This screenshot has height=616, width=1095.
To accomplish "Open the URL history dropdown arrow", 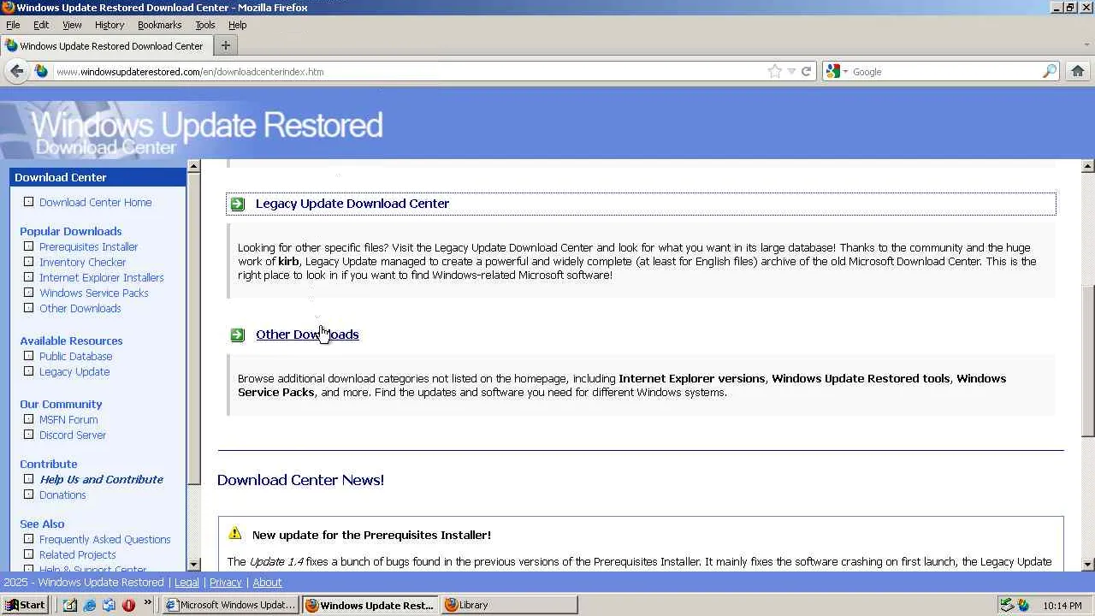I will pos(791,71).
